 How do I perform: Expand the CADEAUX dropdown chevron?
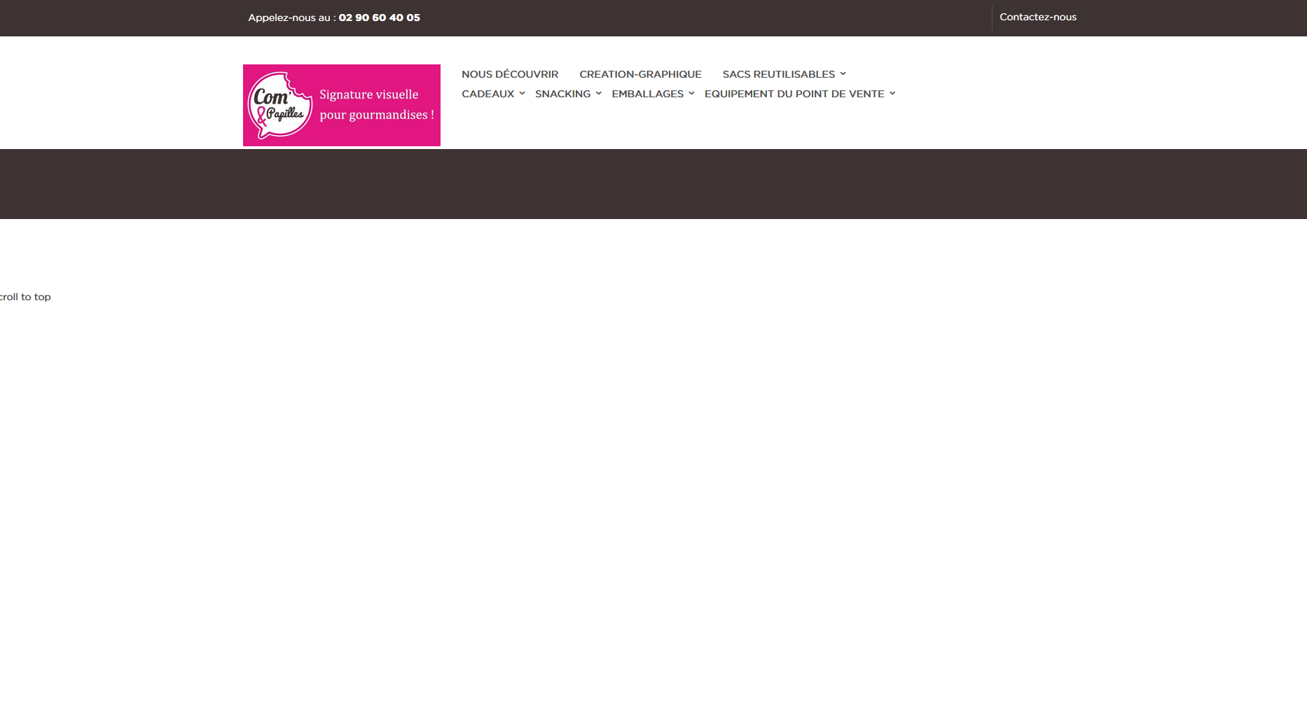click(522, 93)
